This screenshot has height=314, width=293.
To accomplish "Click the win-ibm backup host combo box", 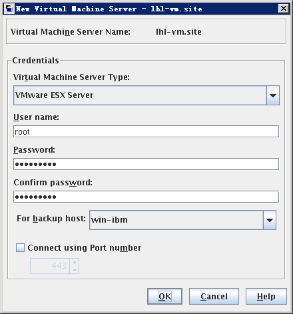I will click(182, 220).
